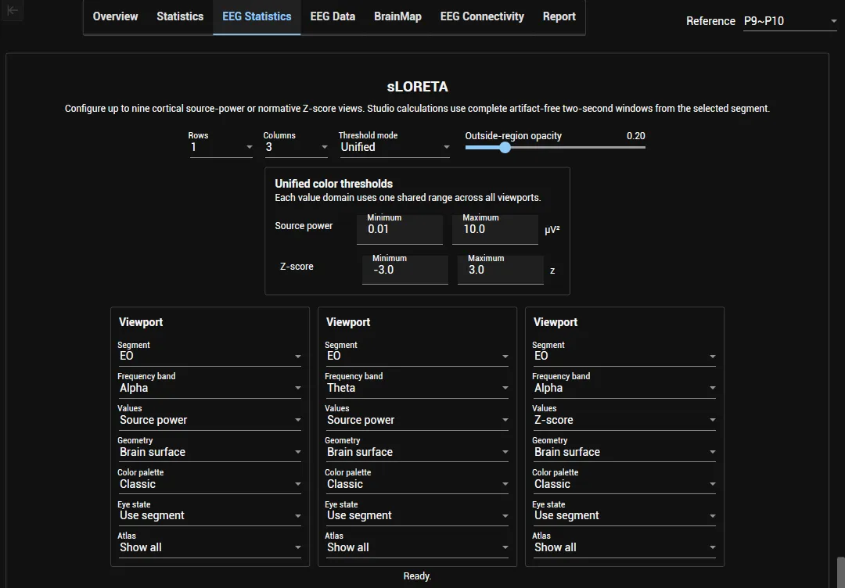The image size is (845, 588).
Task: Open Geometry dropdown in first viewport
Action: coord(210,452)
